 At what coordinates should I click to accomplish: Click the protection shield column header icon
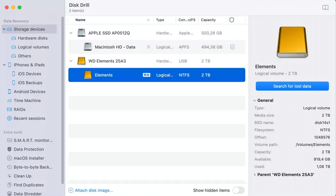click(x=232, y=20)
